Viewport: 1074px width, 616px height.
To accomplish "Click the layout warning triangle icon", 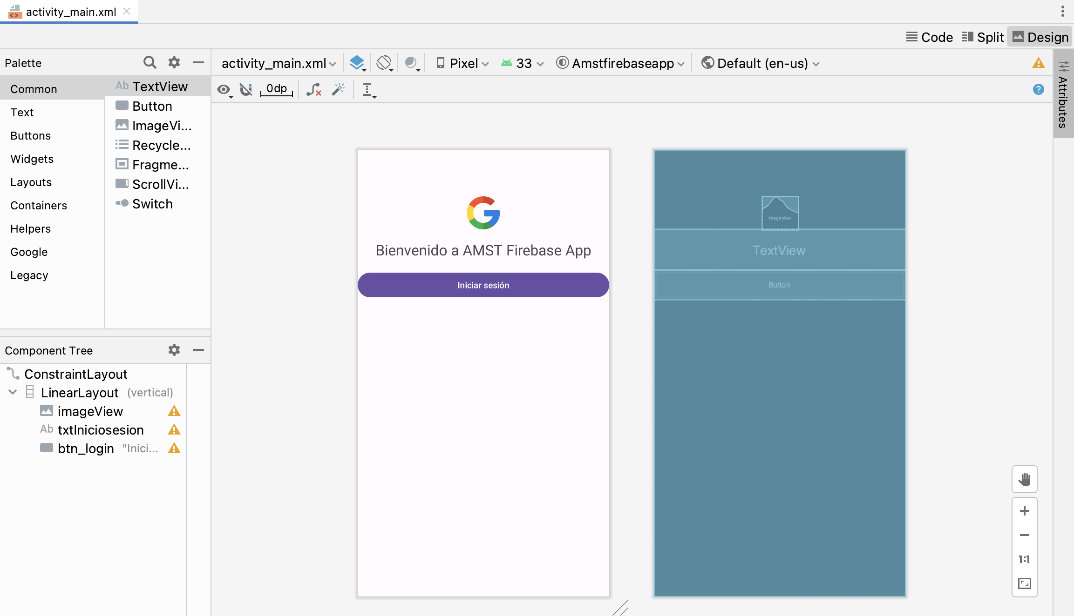I will [x=1038, y=63].
